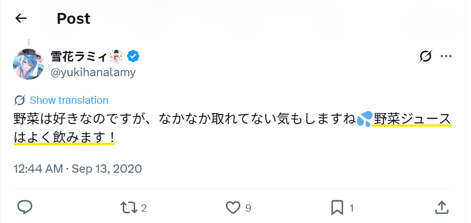Screen dimensions: 471x223
Task: Toggle the Bookmark button
Action: point(337,207)
